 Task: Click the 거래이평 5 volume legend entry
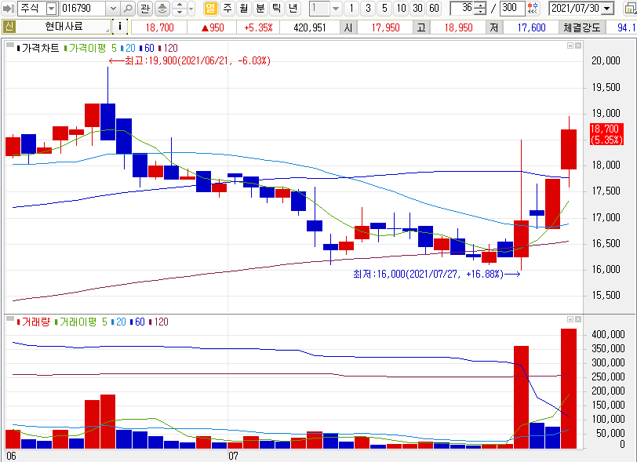(81, 322)
